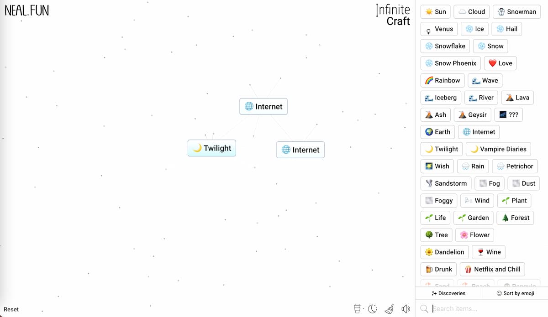The height and width of the screenshot is (317, 548).
Task: Toggle dark mode with the moon icon
Action: [x=373, y=309]
